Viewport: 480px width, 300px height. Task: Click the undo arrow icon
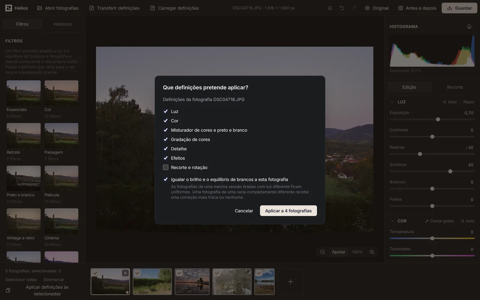coord(342,8)
